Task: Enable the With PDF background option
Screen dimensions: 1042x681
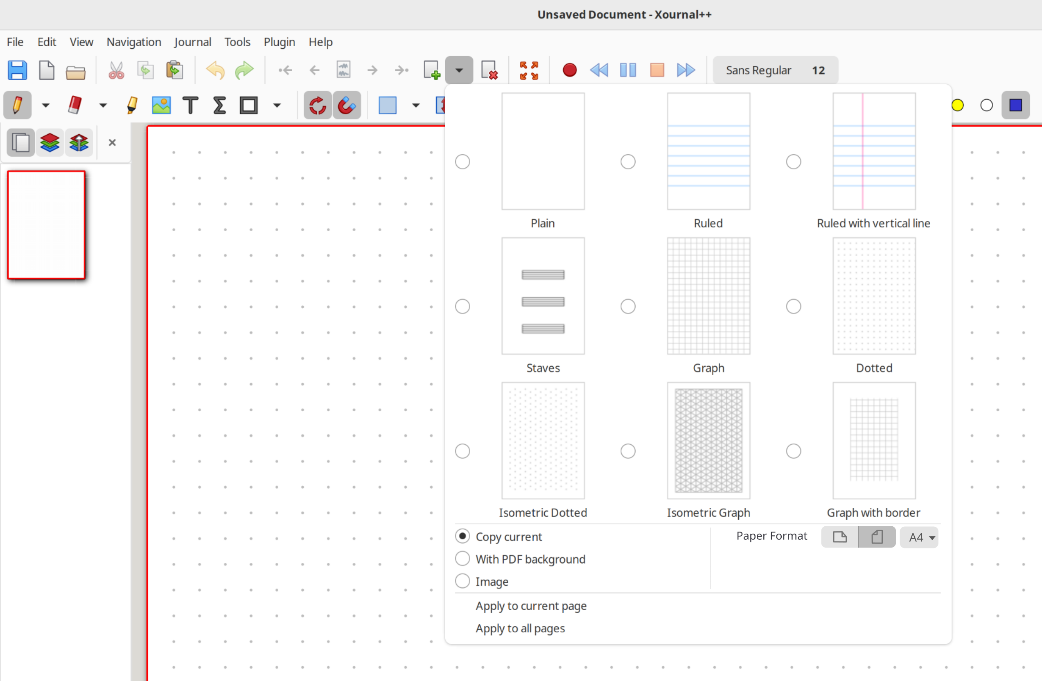Action: (462, 559)
